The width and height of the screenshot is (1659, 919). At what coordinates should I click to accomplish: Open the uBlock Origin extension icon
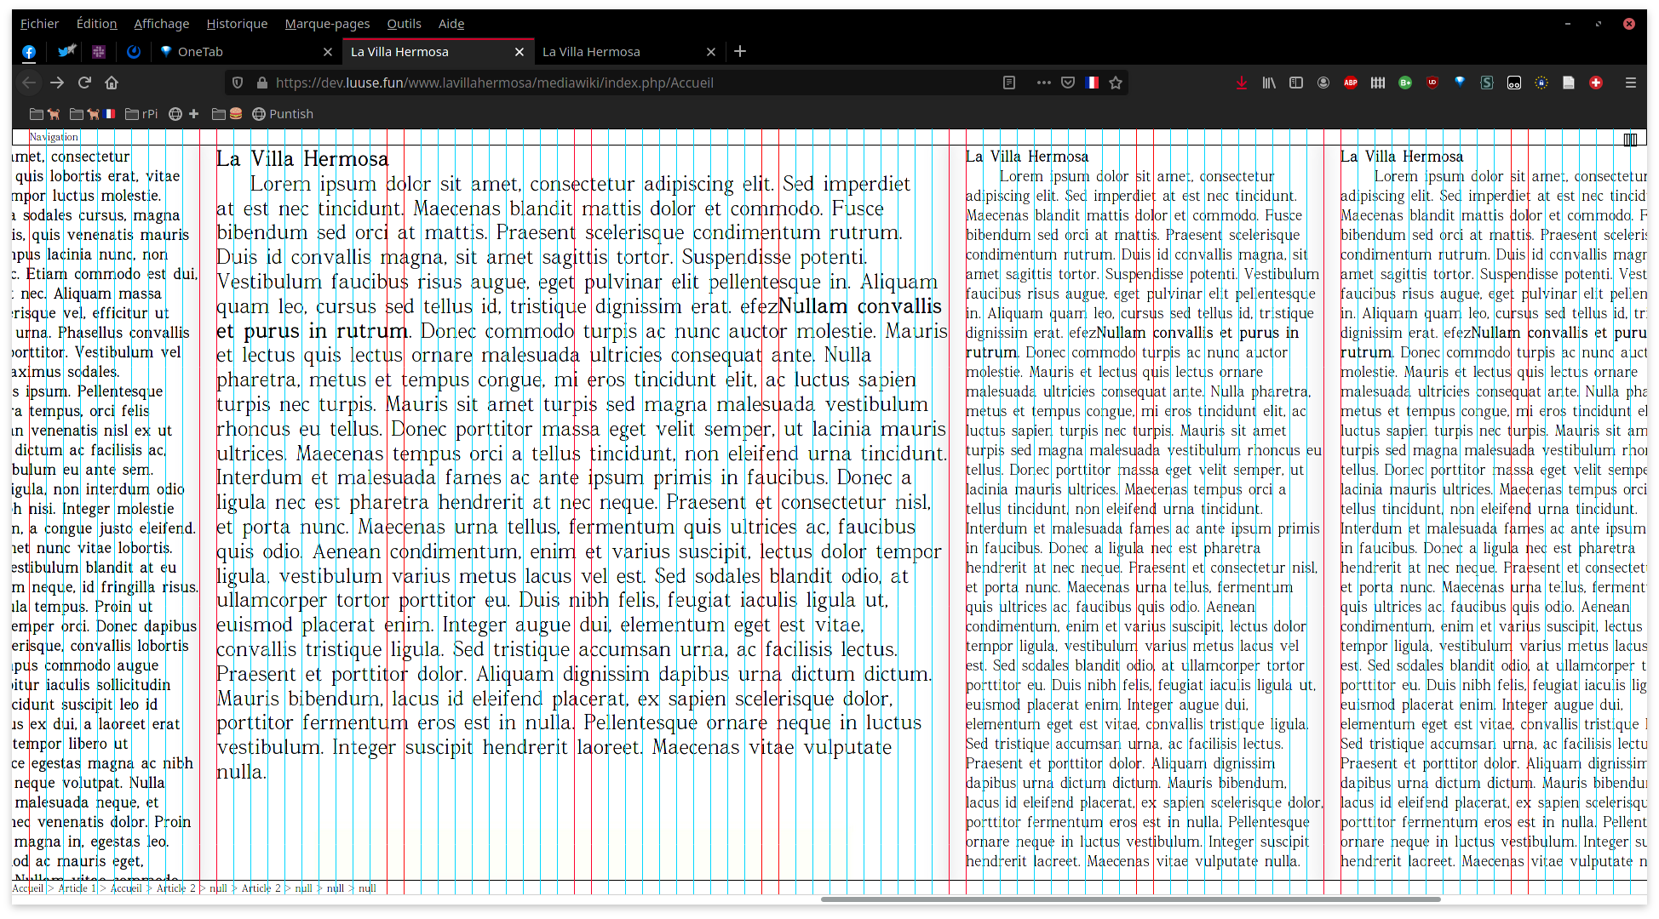1432,83
